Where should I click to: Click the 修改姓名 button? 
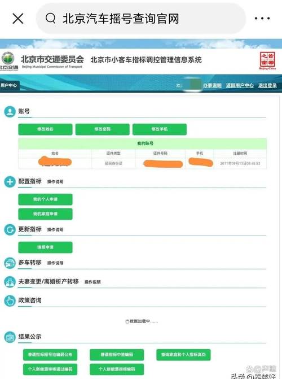[x=45, y=129]
